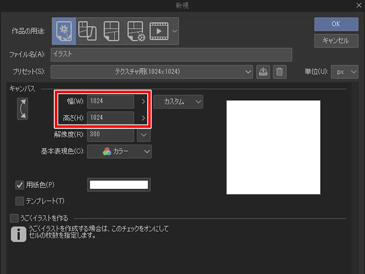Screen dimensions: 365x274
Task: Click the save preset icon
Action: pyautogui.click(x=262, y=72)
